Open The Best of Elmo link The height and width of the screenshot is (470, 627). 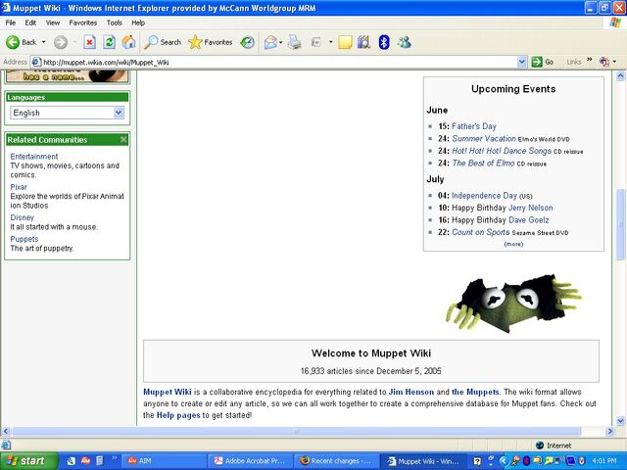tap(483, 164)
